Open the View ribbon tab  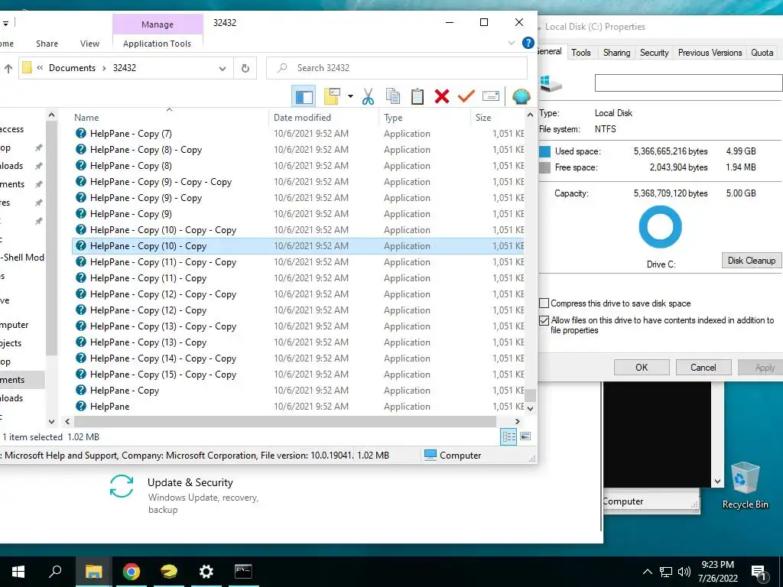tap(90, 44)
